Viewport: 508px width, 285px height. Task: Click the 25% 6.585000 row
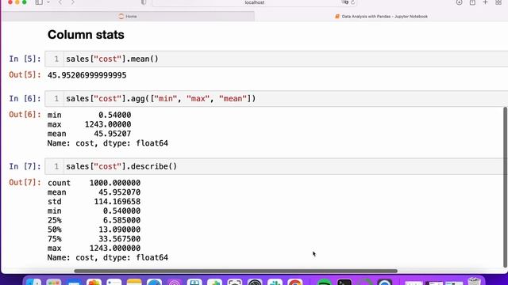tap(94, 220)
